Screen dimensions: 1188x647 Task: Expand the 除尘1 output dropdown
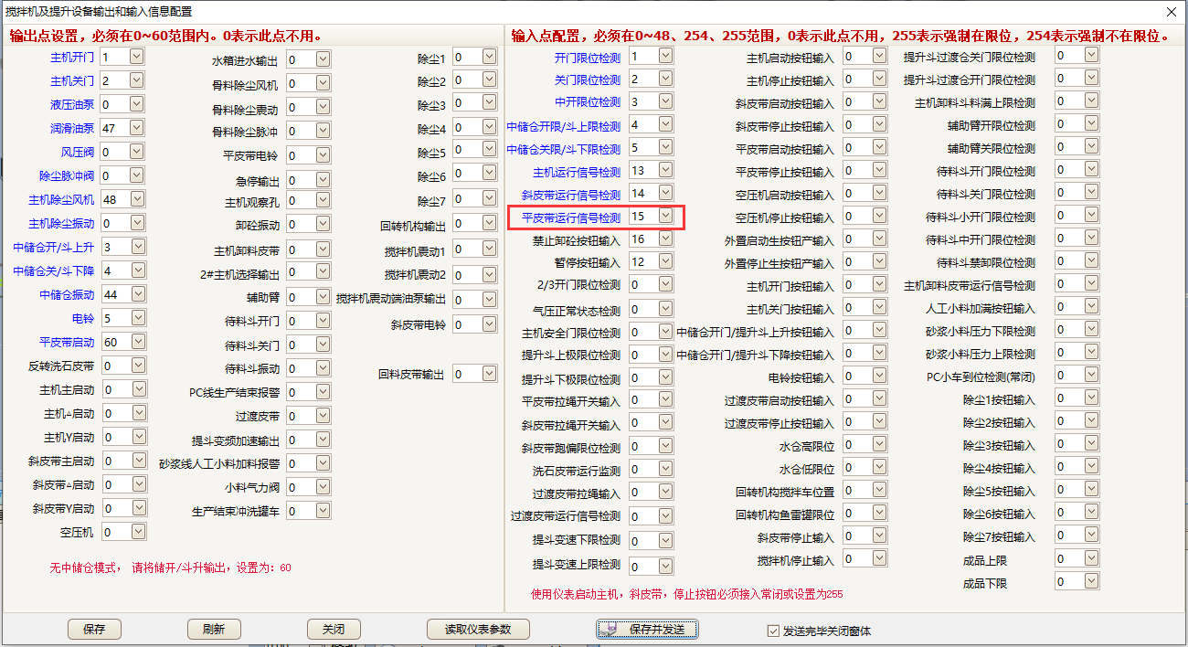point(489,57)
